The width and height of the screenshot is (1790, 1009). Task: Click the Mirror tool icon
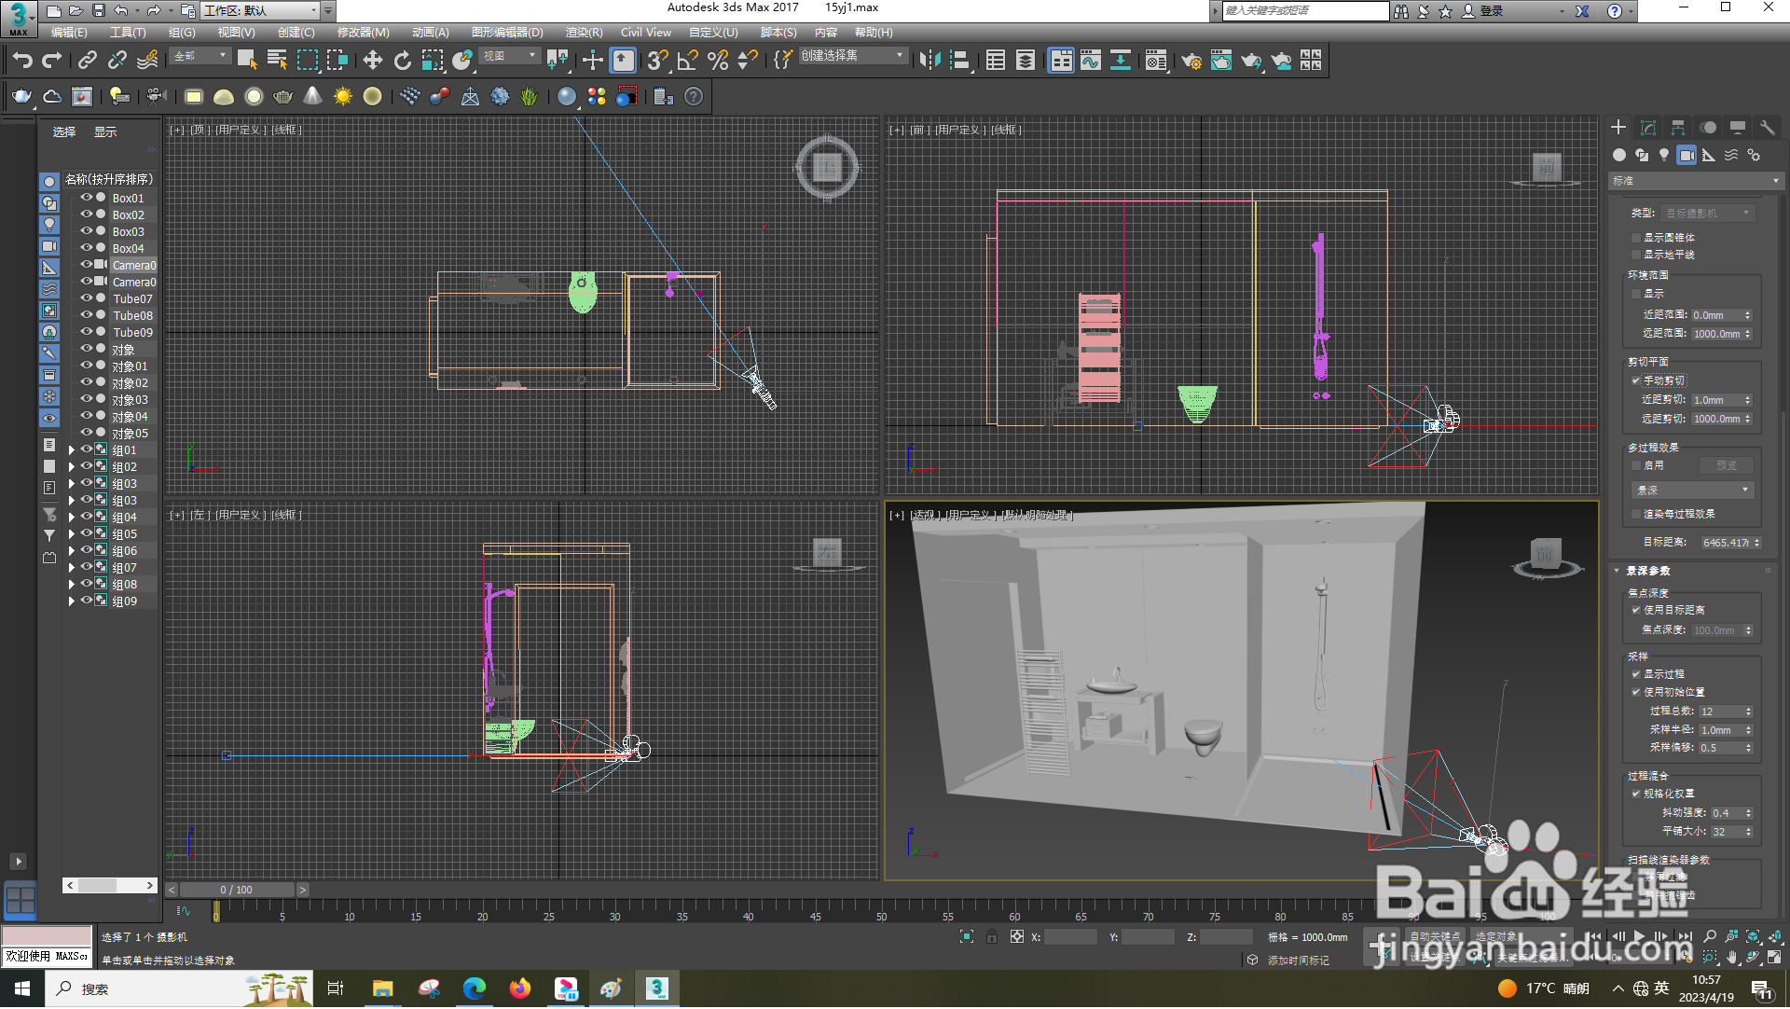click(929, 62)
